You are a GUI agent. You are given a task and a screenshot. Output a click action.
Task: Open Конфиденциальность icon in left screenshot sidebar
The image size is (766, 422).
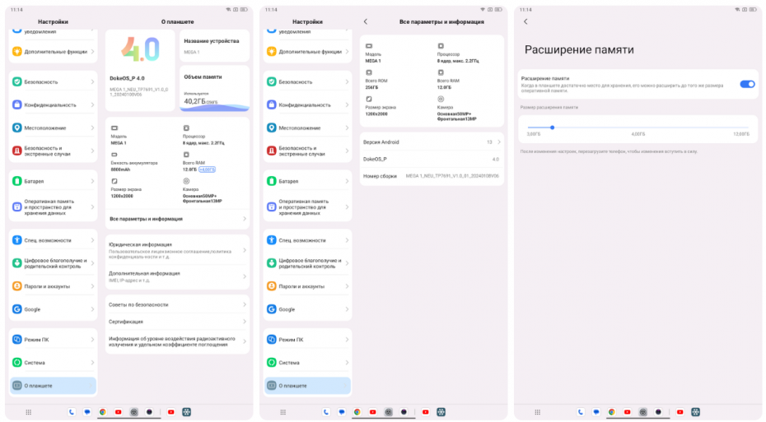click(x=17, y=105)
